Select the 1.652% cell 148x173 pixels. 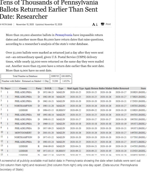[x=66, y=81]
